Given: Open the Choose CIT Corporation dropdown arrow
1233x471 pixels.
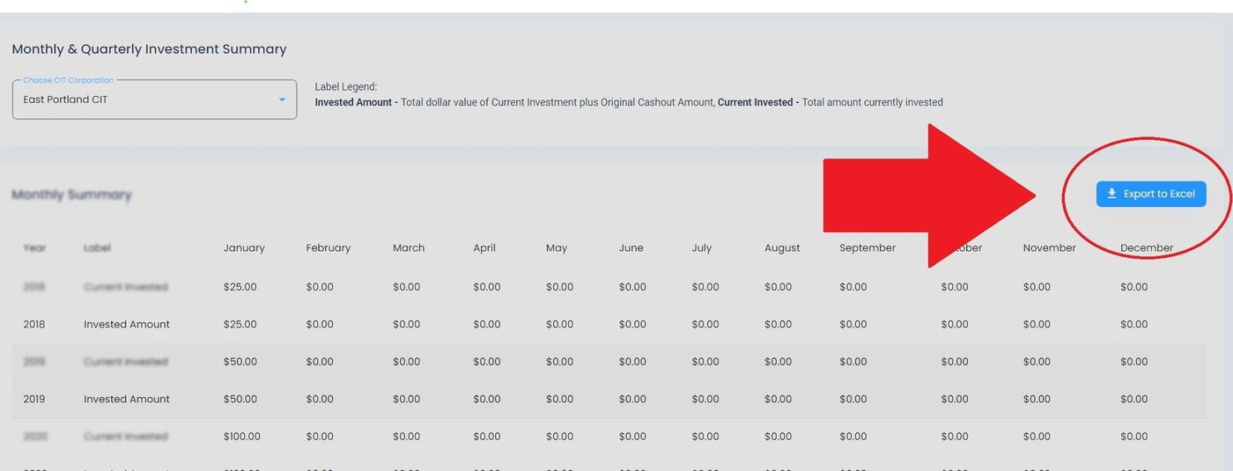Looking at the screenshot, I should 282,100.
